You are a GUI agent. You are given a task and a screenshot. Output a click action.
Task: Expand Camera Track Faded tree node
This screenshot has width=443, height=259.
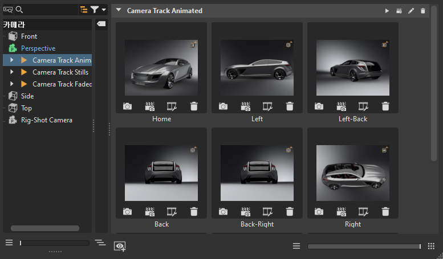11,84
